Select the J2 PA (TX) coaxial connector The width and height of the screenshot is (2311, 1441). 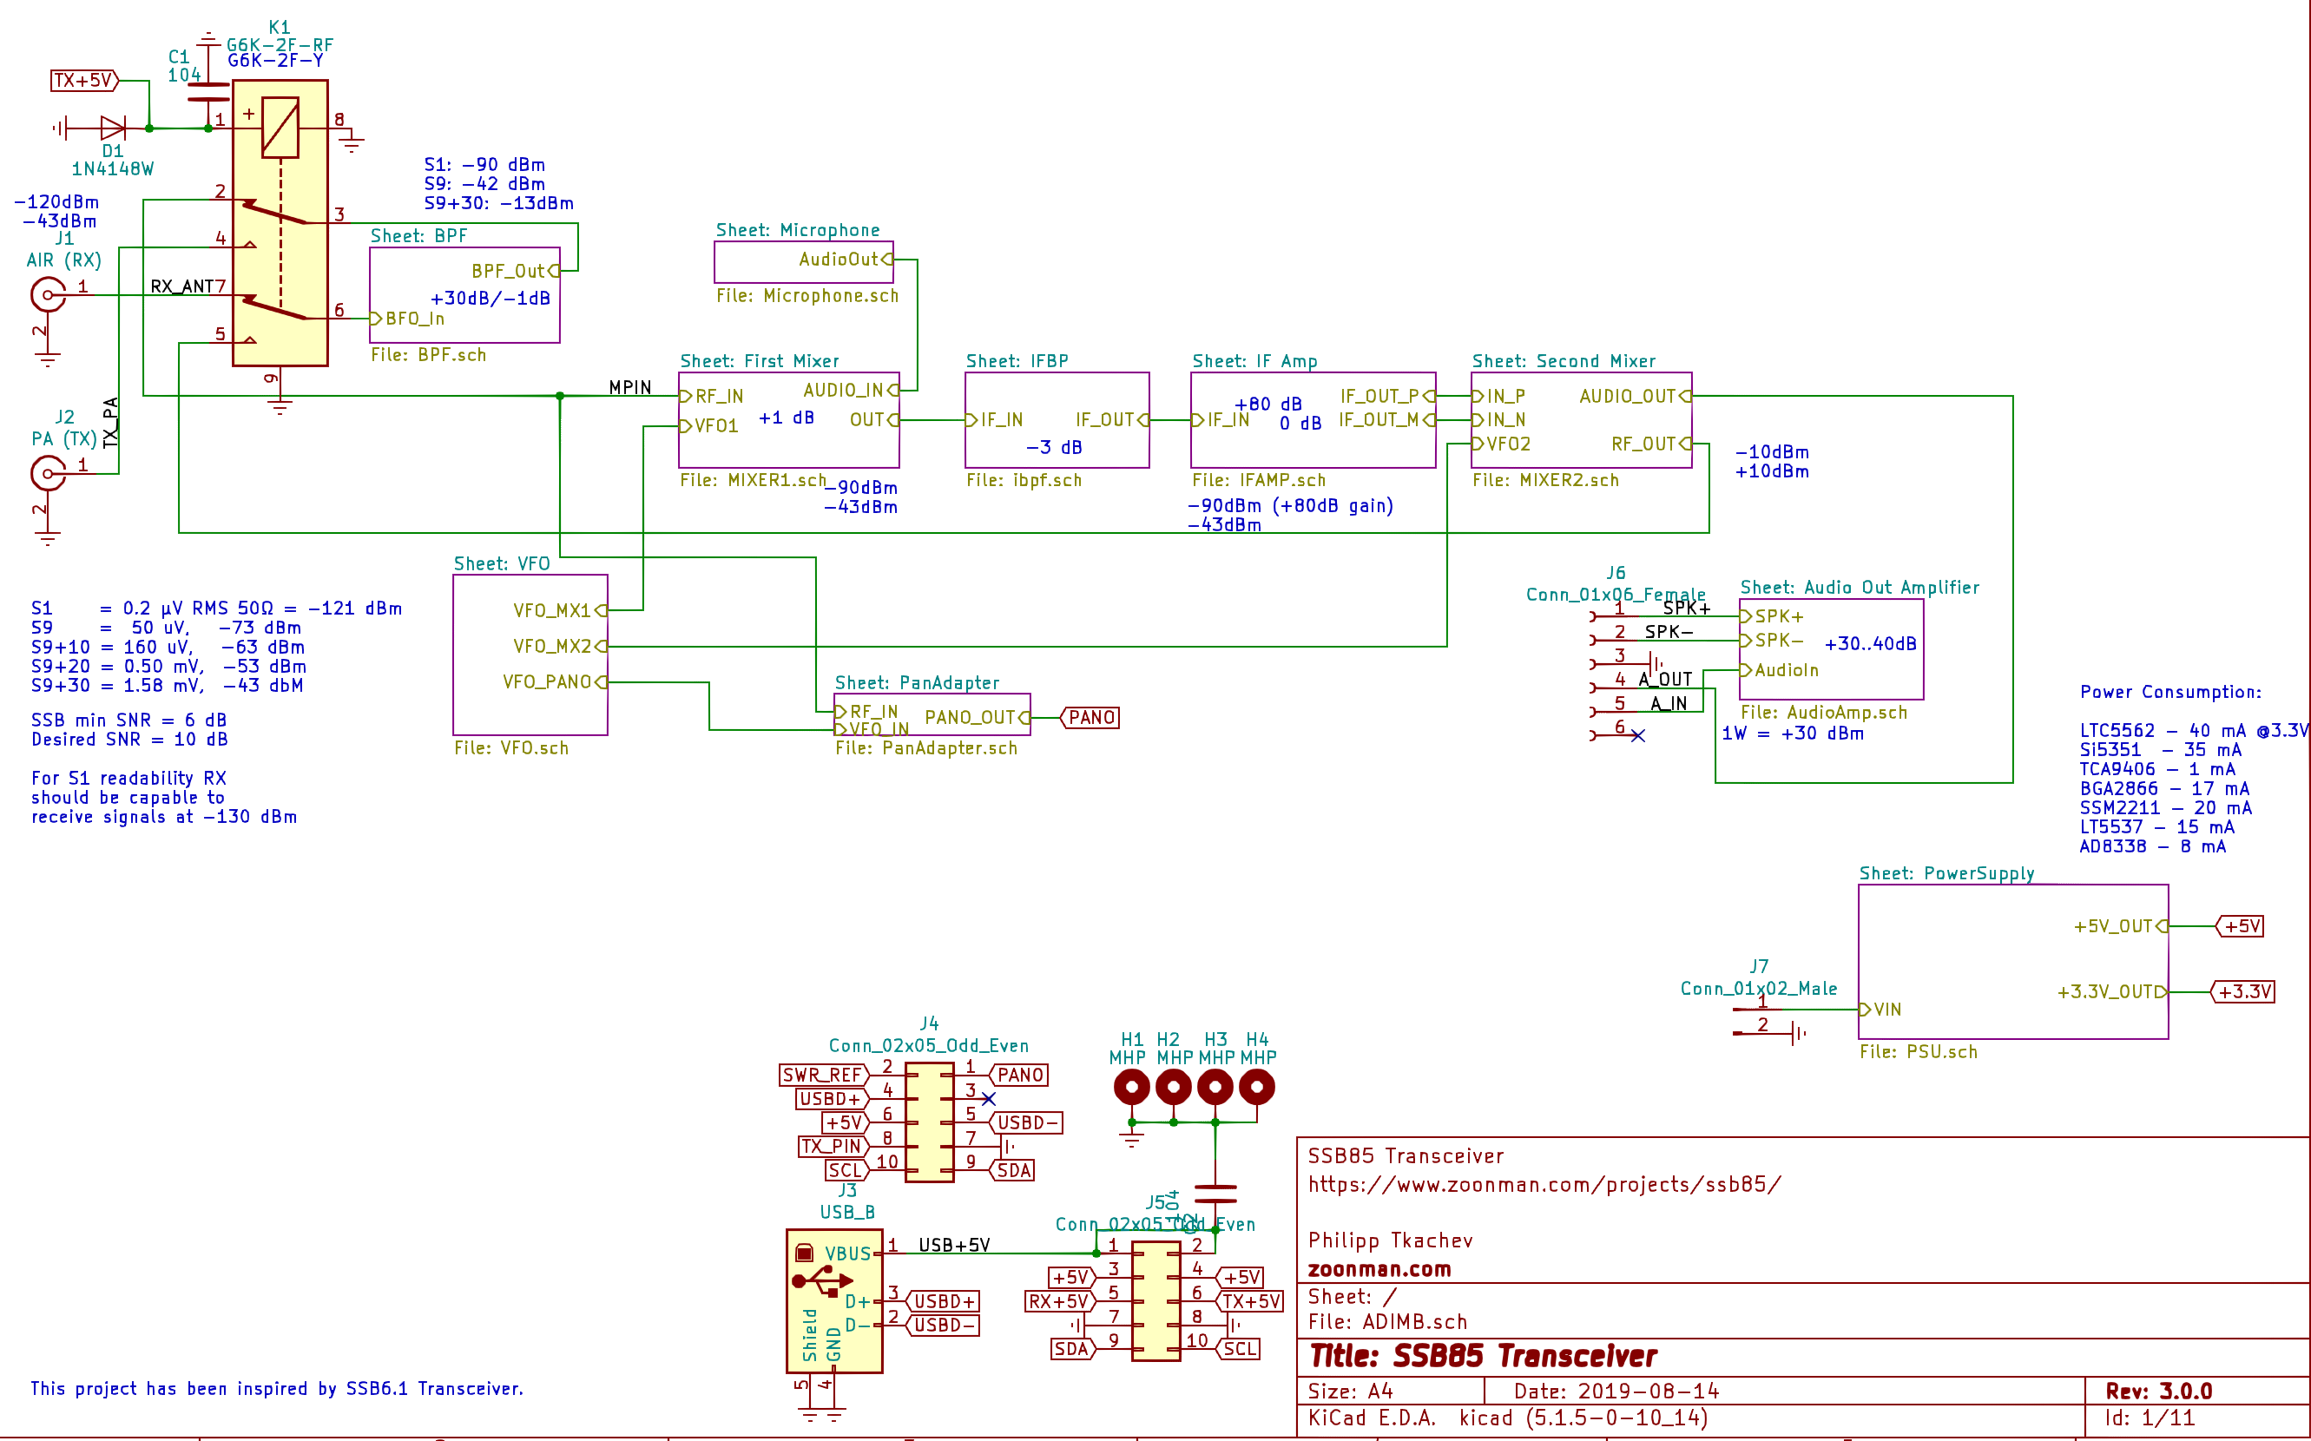[x=48, y=474]
